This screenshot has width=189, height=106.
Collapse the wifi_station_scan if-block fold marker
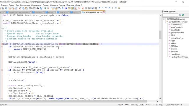click(x=2, y=99)
